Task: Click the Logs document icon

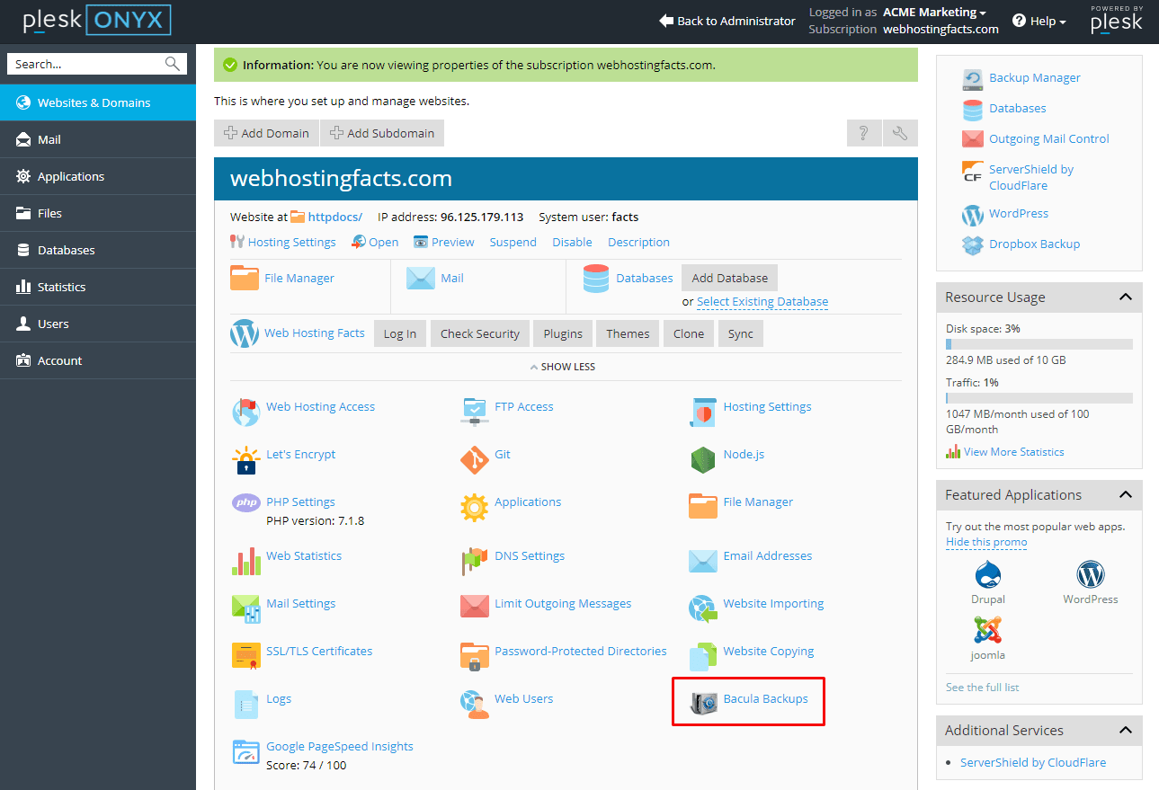Action: coord(245,705)
